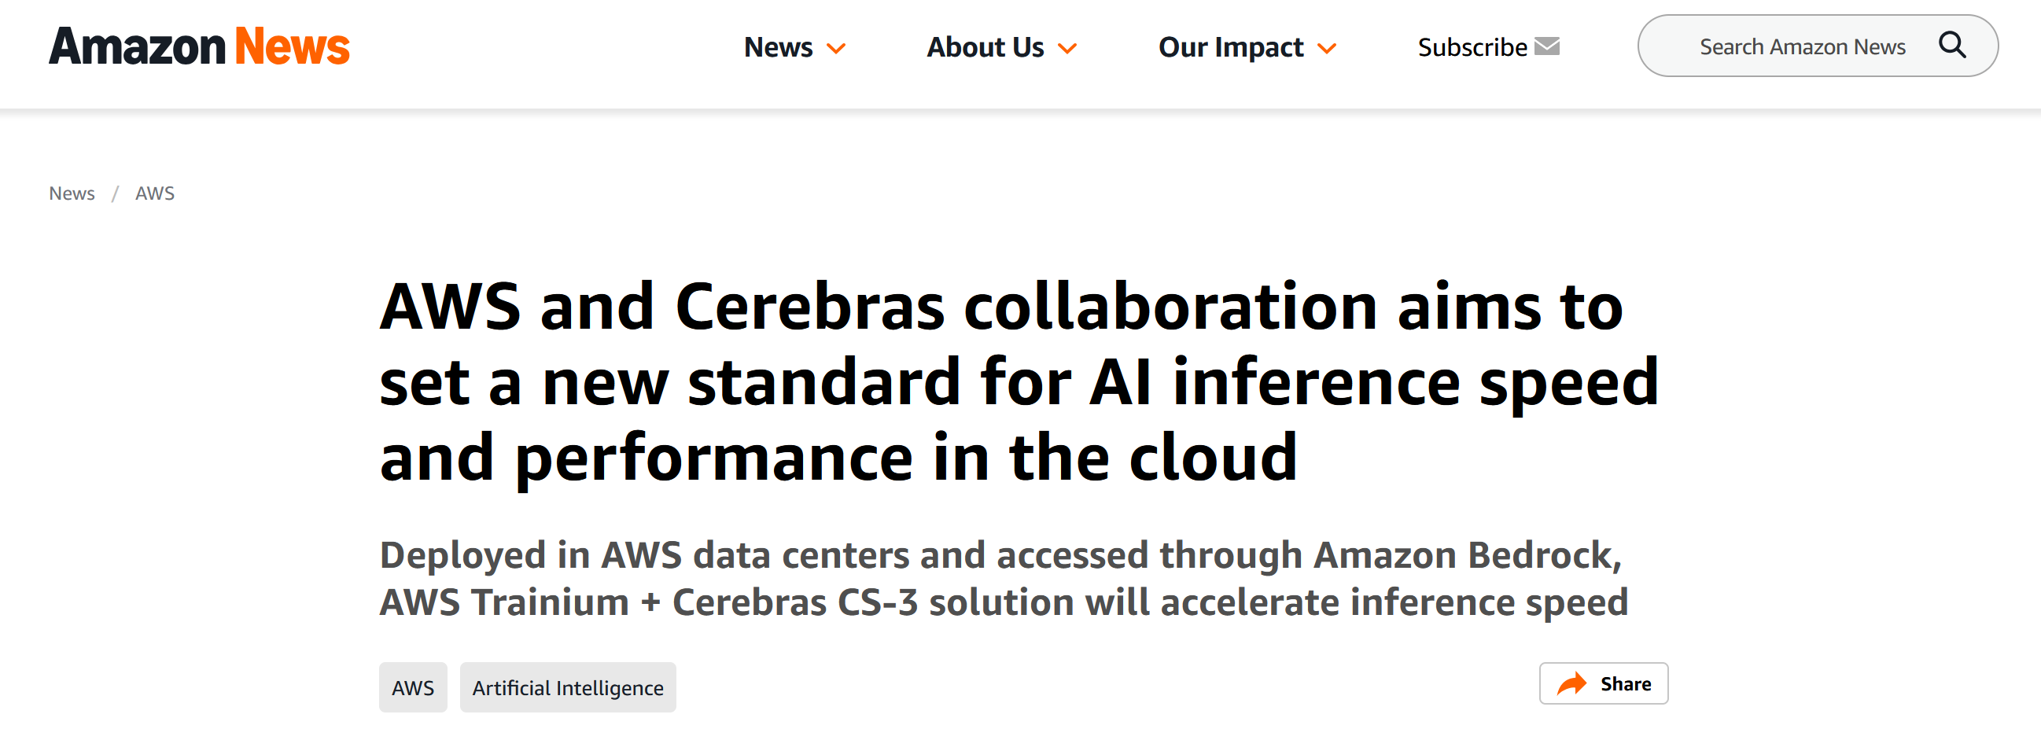Click the envelope icon beside Subscribe
Image resolution: width=2041 pixels, height=751 pixels.
1546,46
